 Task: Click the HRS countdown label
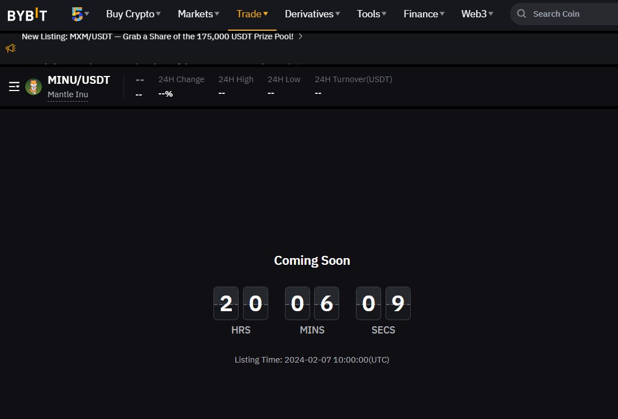[241, 330]
